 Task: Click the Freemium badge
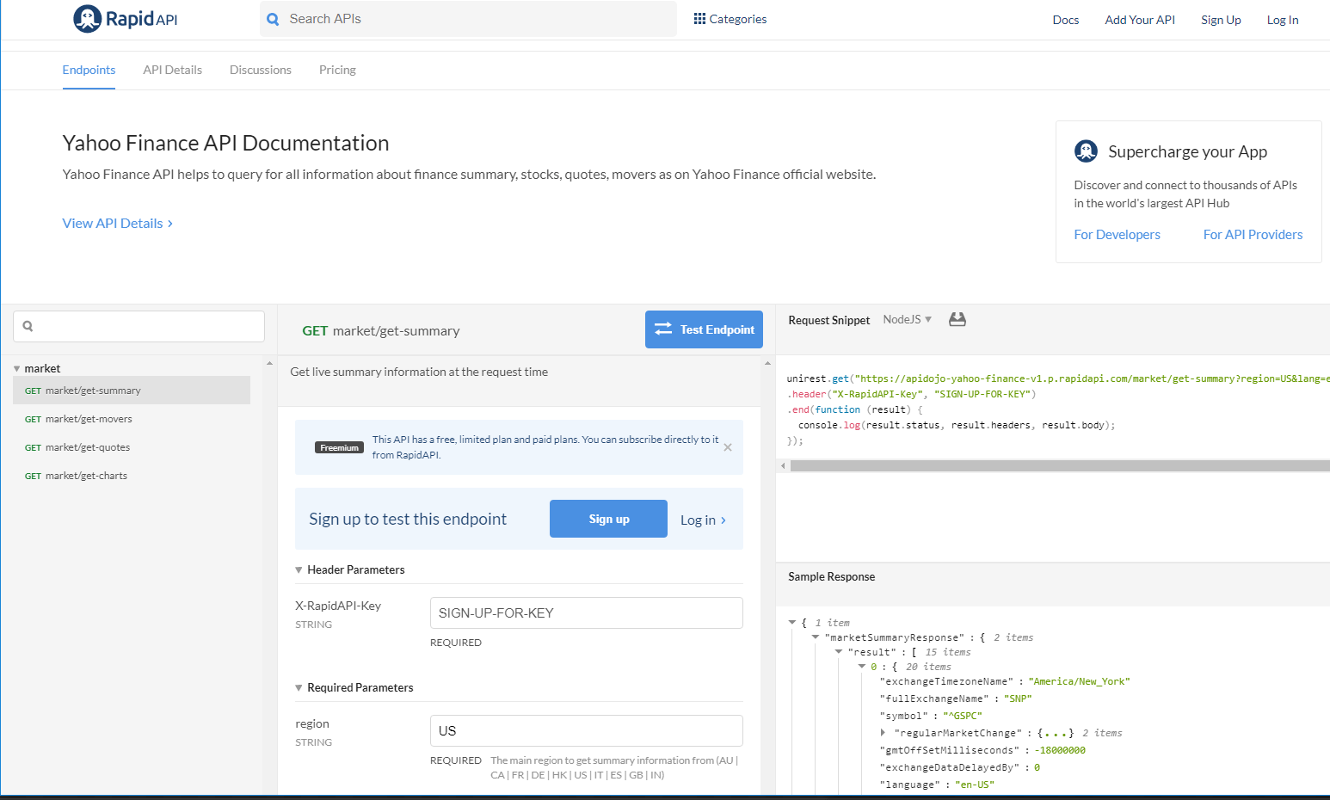click(x=339, y=447)
